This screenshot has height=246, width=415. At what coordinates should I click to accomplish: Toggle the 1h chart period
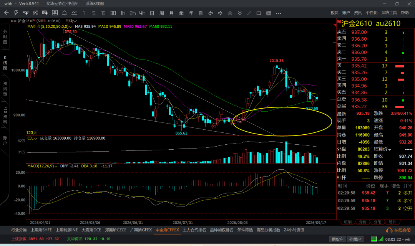point(123,13)
